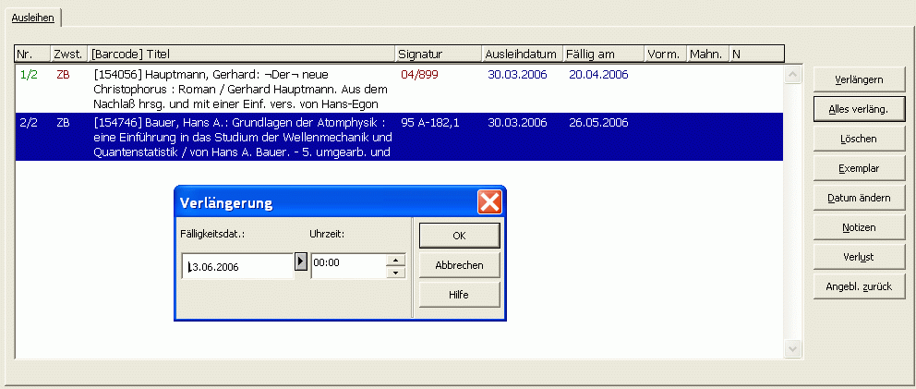
Task: Sort by the Nr. column header
Action: [32, 55]
